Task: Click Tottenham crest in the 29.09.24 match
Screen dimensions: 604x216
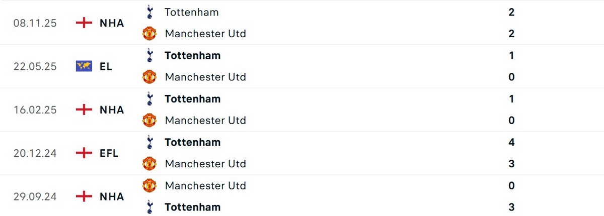Action: click(x=149, y=207)
